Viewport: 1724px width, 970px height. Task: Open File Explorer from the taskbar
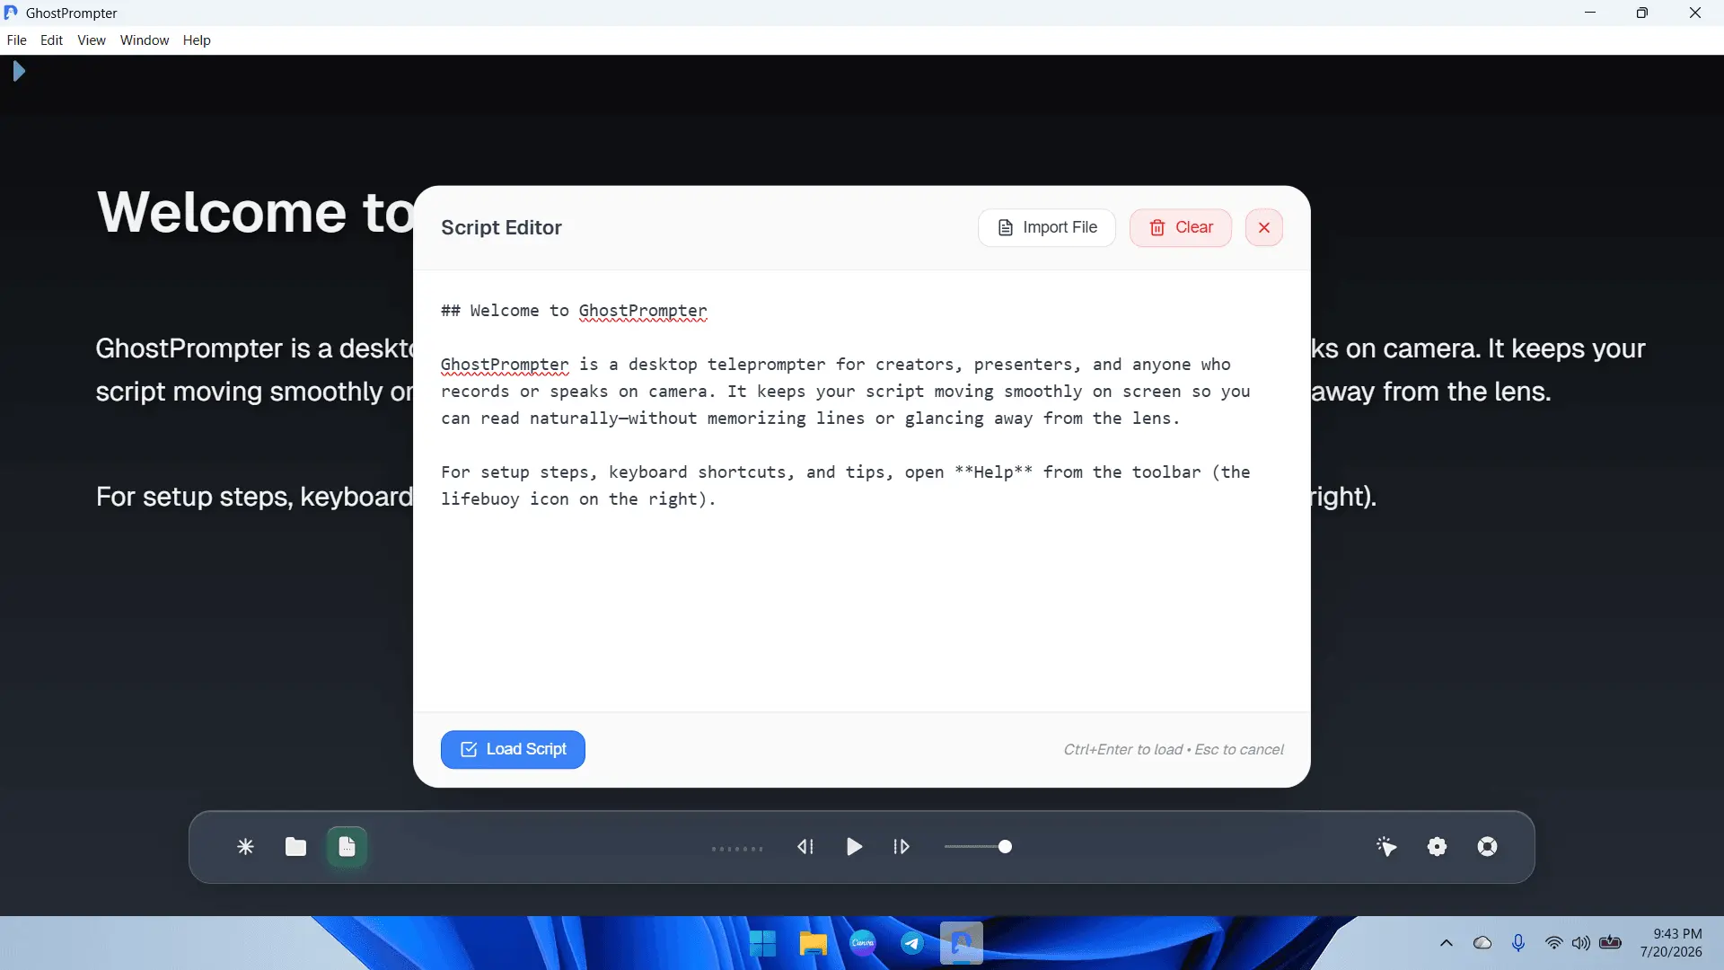click(x=813, y=944)
